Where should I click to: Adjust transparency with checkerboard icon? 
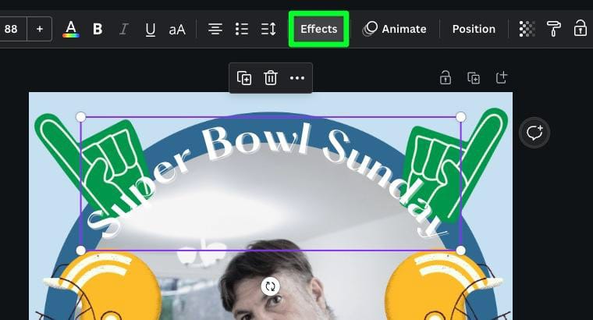click(x=527, y=29)
